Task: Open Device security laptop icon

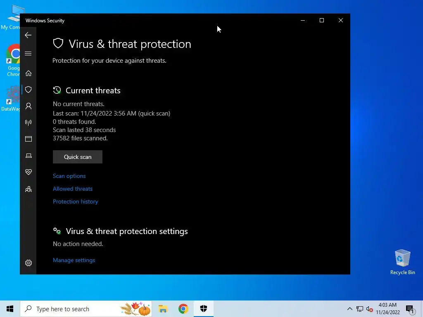Action: [29, 156]
